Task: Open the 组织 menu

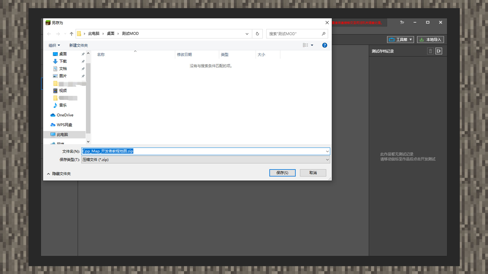Action: (x=54, y=45)
